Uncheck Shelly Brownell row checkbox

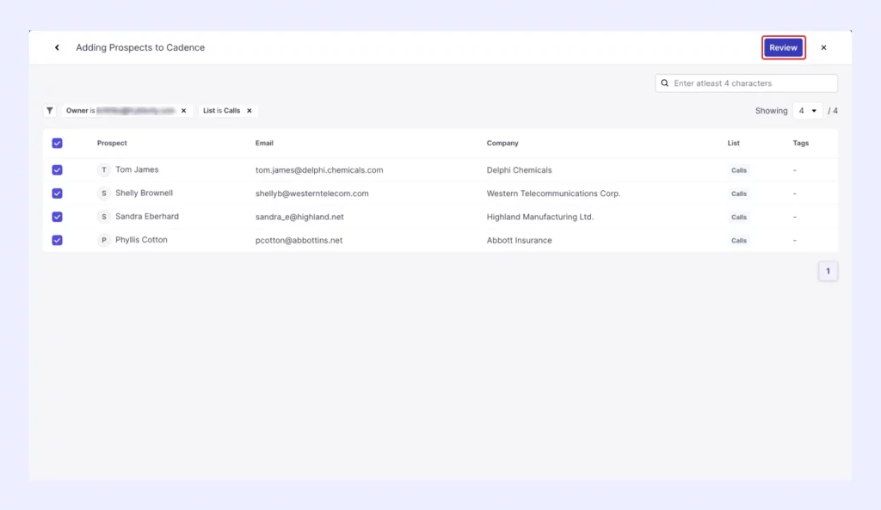coord(58,194)
